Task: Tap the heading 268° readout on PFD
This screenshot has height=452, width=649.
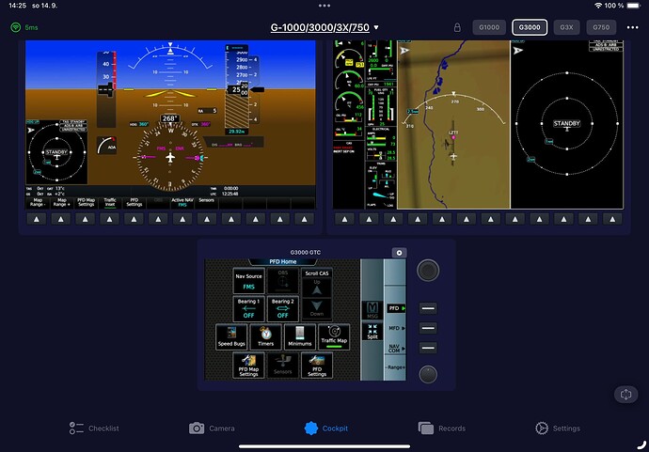Action: point(169,118)
